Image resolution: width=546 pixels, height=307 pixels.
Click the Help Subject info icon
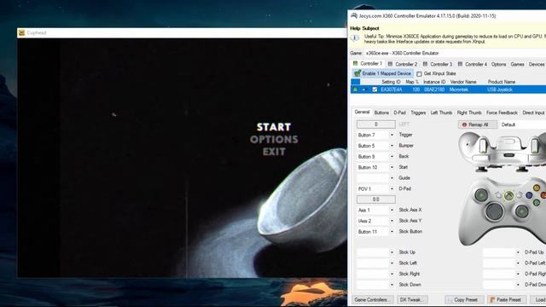355,38
